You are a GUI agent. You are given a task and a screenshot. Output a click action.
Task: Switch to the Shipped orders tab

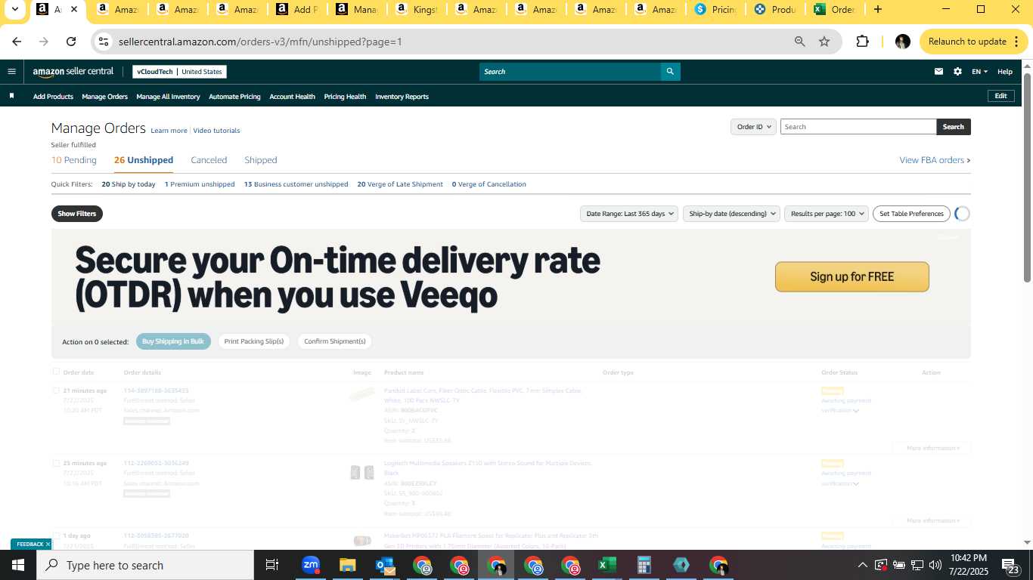tap(261, 160)
